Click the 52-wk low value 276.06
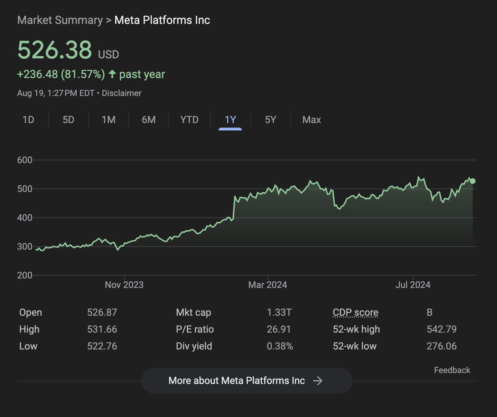This screenshot has height=417, width=497. pyautogui.click(x=442, y=346)
